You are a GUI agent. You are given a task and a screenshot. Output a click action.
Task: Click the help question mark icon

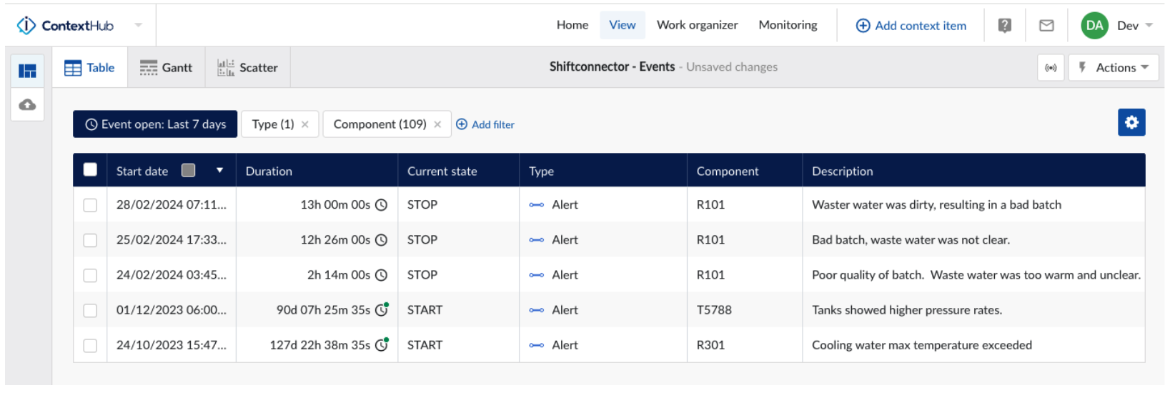click(1004, 26)
